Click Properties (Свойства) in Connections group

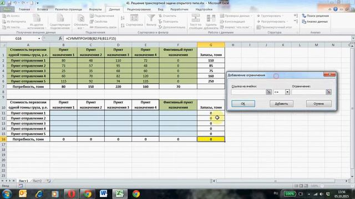click(99, 22)
